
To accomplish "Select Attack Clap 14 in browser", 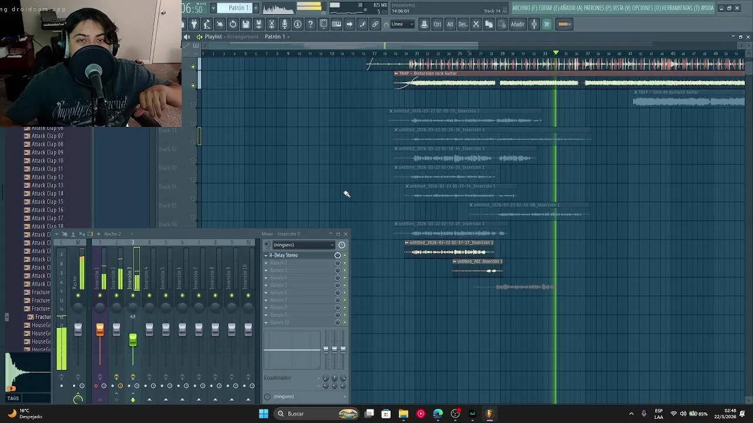I will pos(47,193).
